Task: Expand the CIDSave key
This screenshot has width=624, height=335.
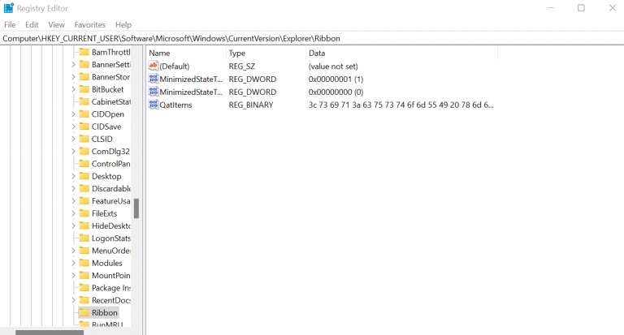Action: pyautogui.click(x=73, y=127)
